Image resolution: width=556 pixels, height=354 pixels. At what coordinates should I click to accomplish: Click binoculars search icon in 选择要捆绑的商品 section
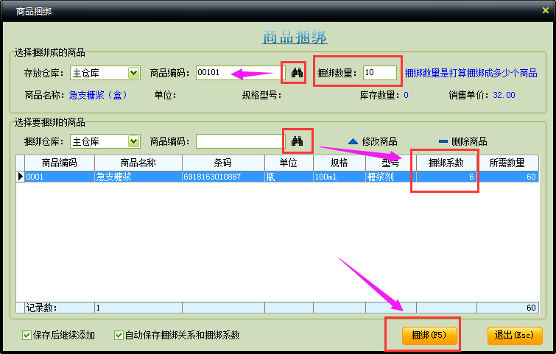[297, 141]
